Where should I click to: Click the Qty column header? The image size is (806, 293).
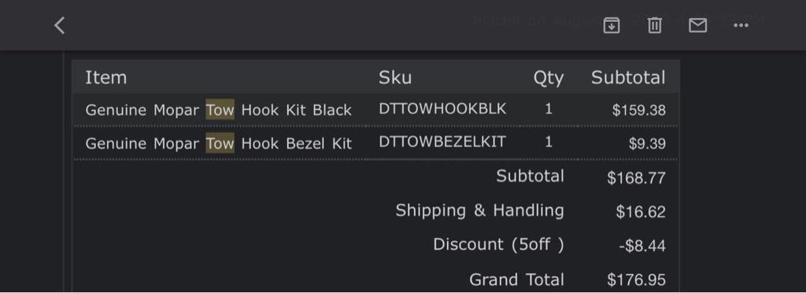pos(548,79)
